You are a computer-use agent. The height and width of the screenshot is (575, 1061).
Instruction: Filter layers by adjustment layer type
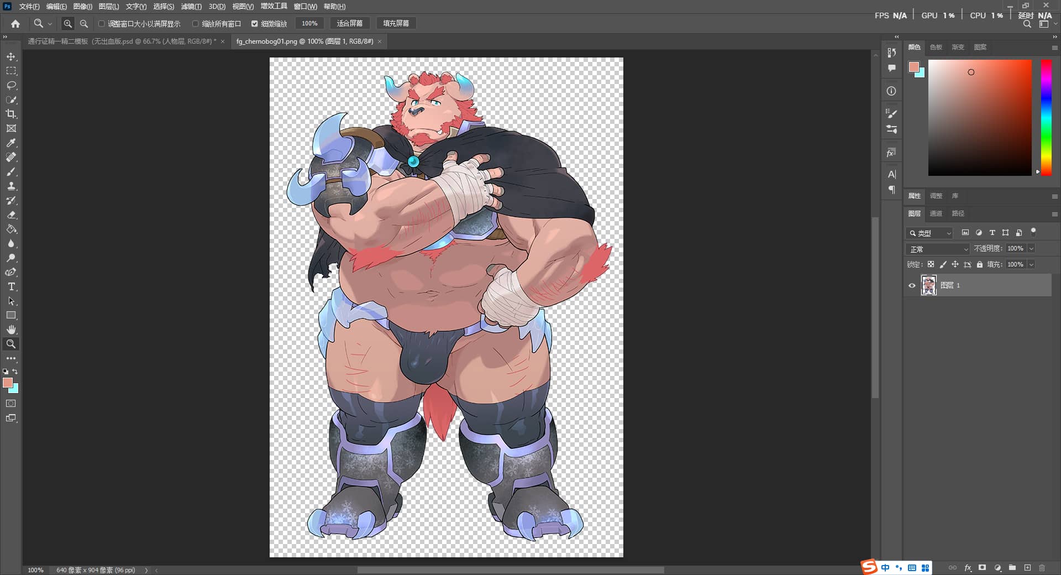979,233
